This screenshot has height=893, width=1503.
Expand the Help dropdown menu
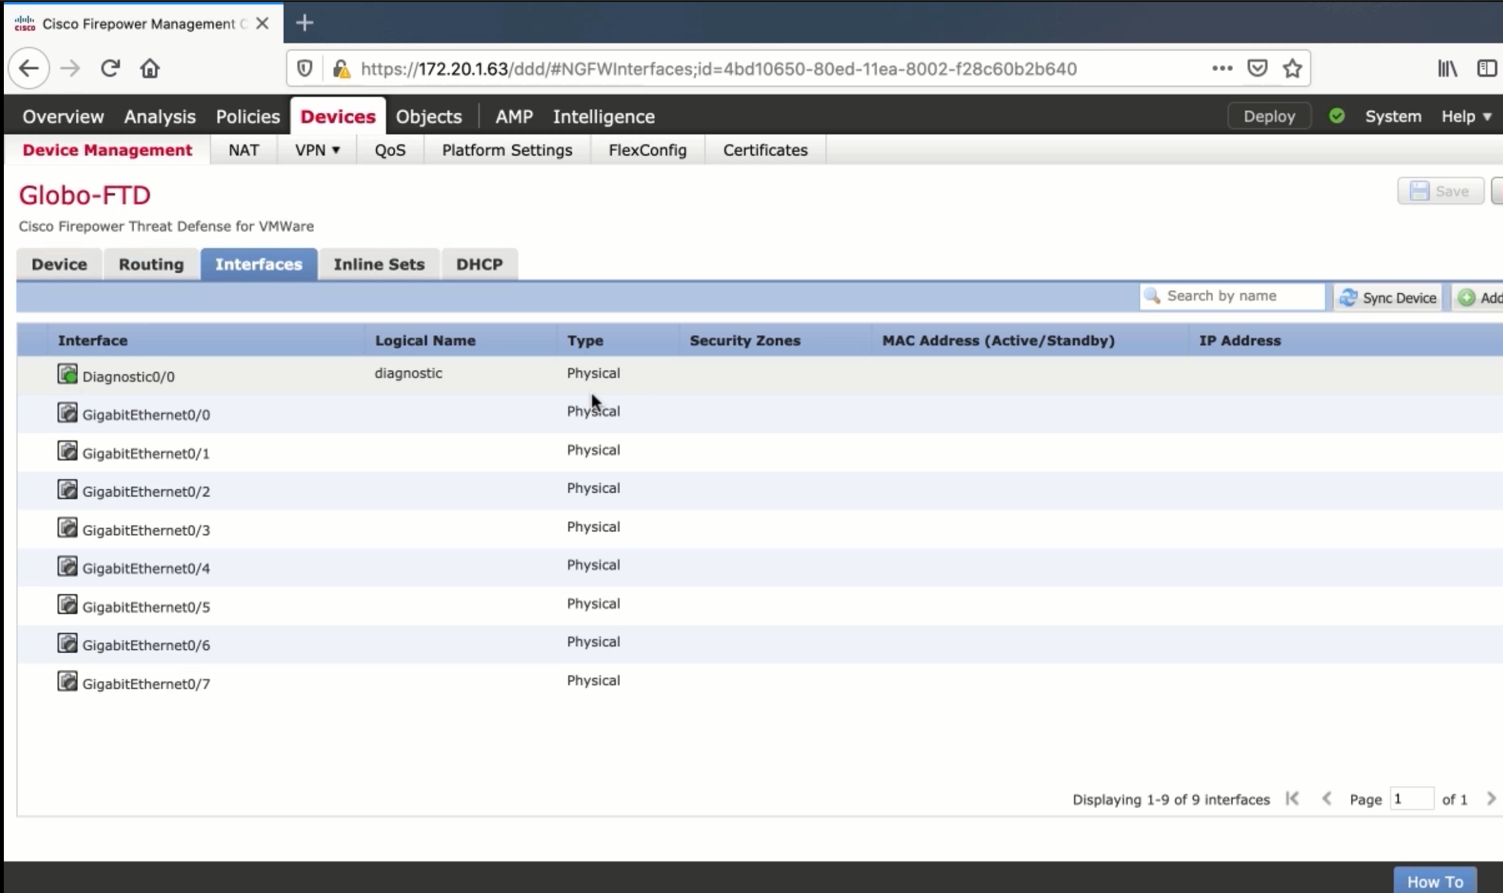coord(1466,117)
